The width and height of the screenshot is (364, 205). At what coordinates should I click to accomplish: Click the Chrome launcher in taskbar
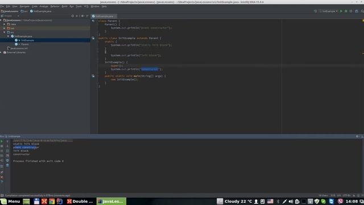pyautogui.click(x=52, y=201)
